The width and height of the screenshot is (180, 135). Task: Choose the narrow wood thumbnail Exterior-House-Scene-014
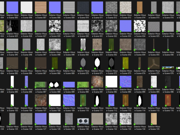coord(139,7)
